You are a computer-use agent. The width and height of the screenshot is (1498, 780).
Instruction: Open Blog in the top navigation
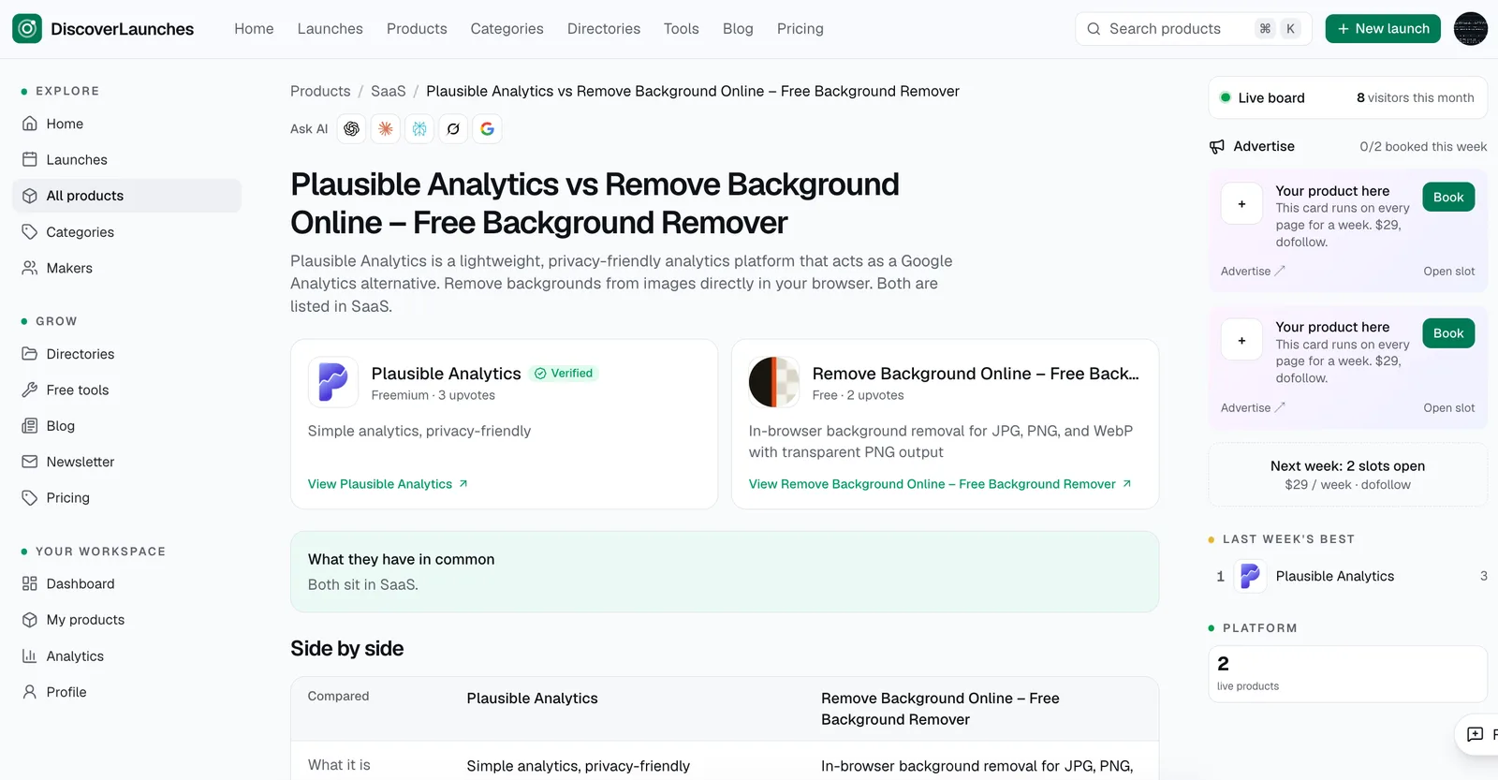tap(738, 29)
